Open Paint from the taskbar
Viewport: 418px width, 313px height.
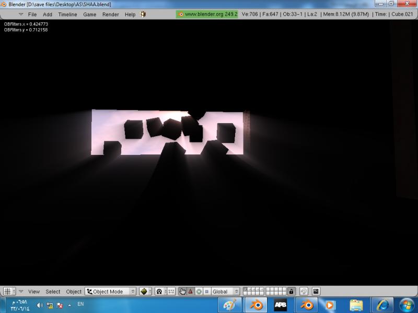230,305
